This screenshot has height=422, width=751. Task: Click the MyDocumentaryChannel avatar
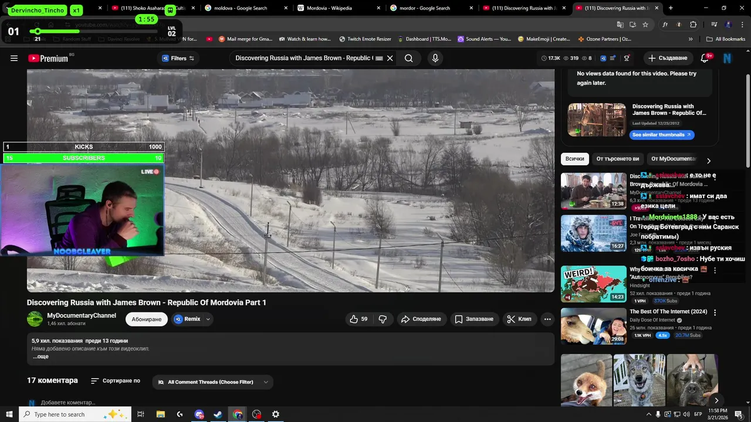[x=35, y=319]
